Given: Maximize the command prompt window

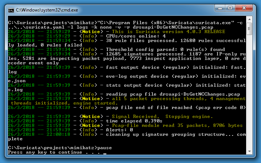Looking at the screenshot, I should click(232, 7).
